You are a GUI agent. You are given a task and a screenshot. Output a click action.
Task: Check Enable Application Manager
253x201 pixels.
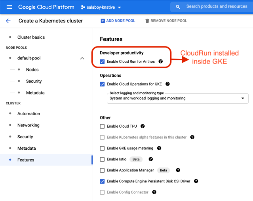point(102,170)
